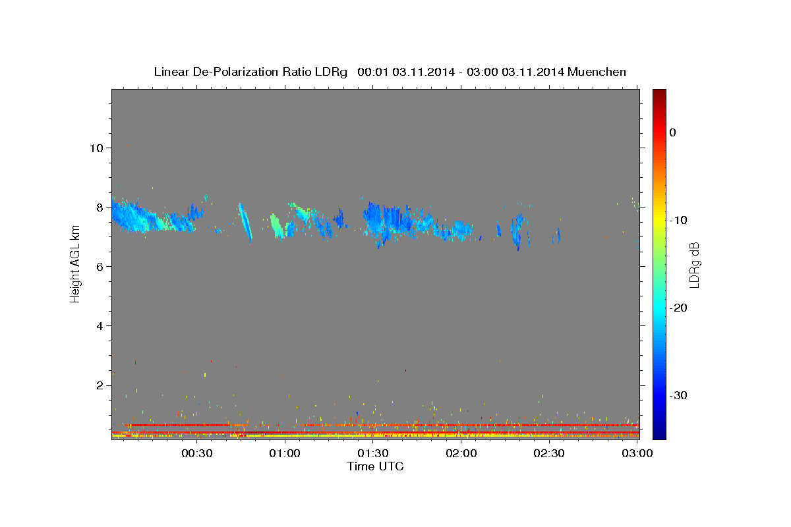Click the height tick label 6
This screenshot has width=791, height=527.
coord(99,266)
